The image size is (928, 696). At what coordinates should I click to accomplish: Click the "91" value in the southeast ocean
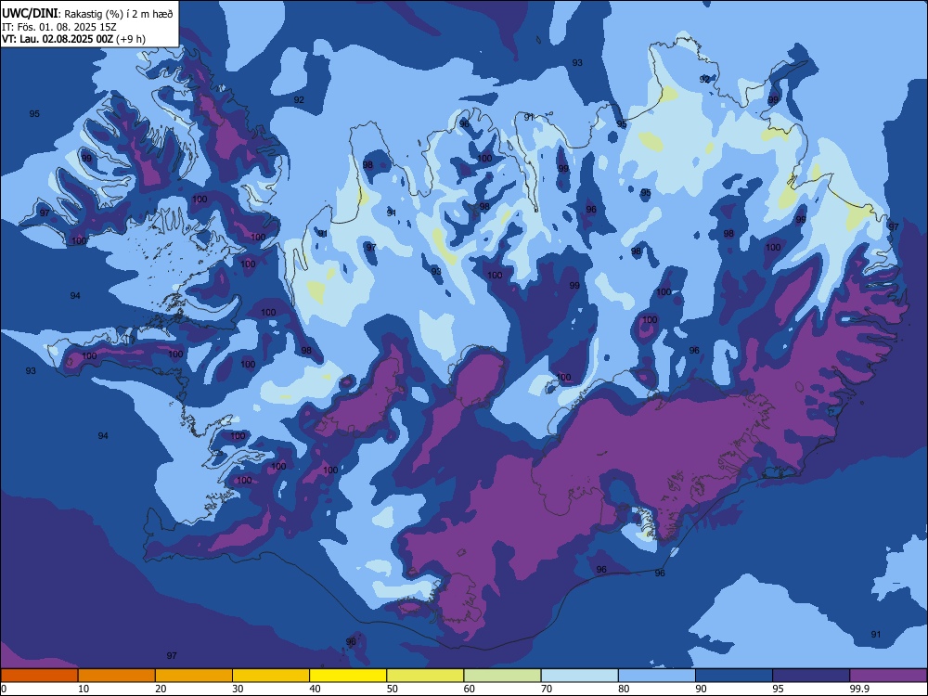click(x=876, y=634)
